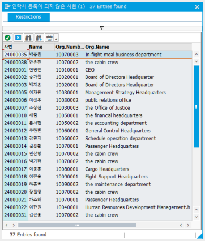
Task: Click bottommost down arrow of vertical scrollbar
Action: (197, 217)
